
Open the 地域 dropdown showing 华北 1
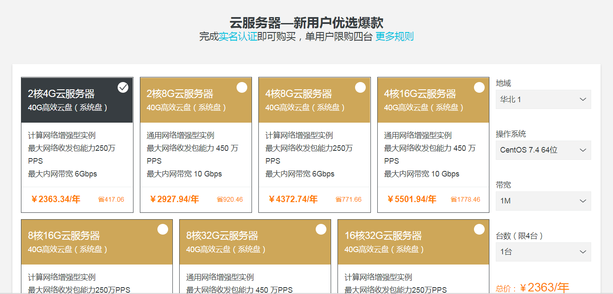543,99
